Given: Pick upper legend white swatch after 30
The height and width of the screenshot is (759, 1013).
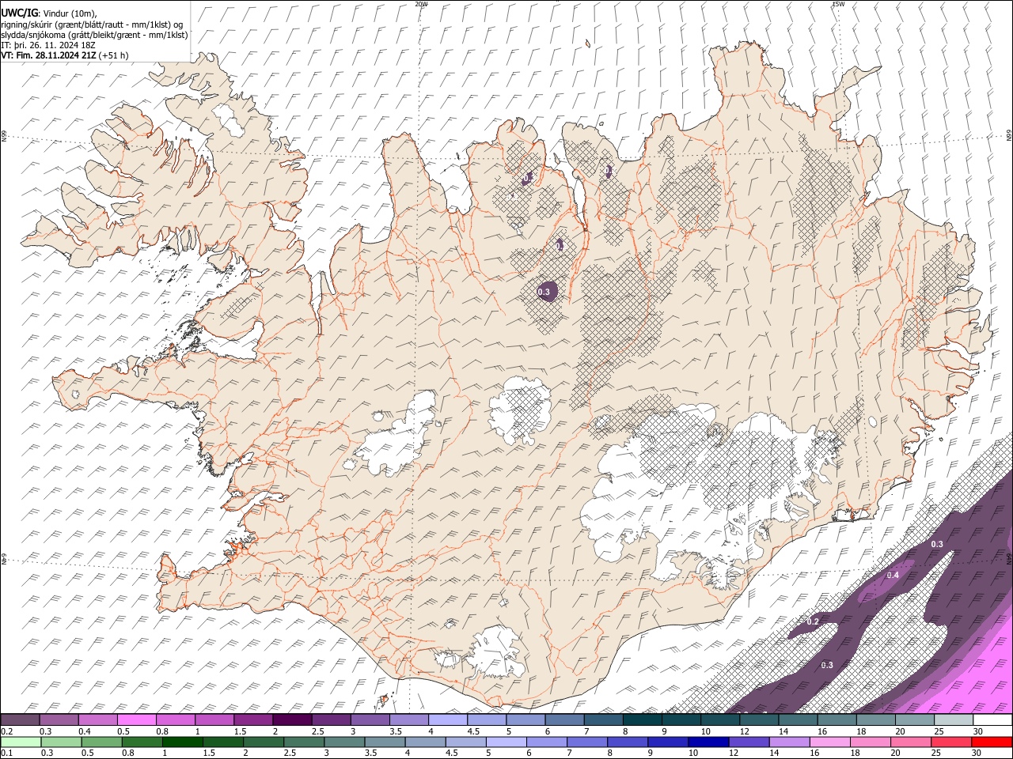Looking at the screenshot, I should (992, 720).
